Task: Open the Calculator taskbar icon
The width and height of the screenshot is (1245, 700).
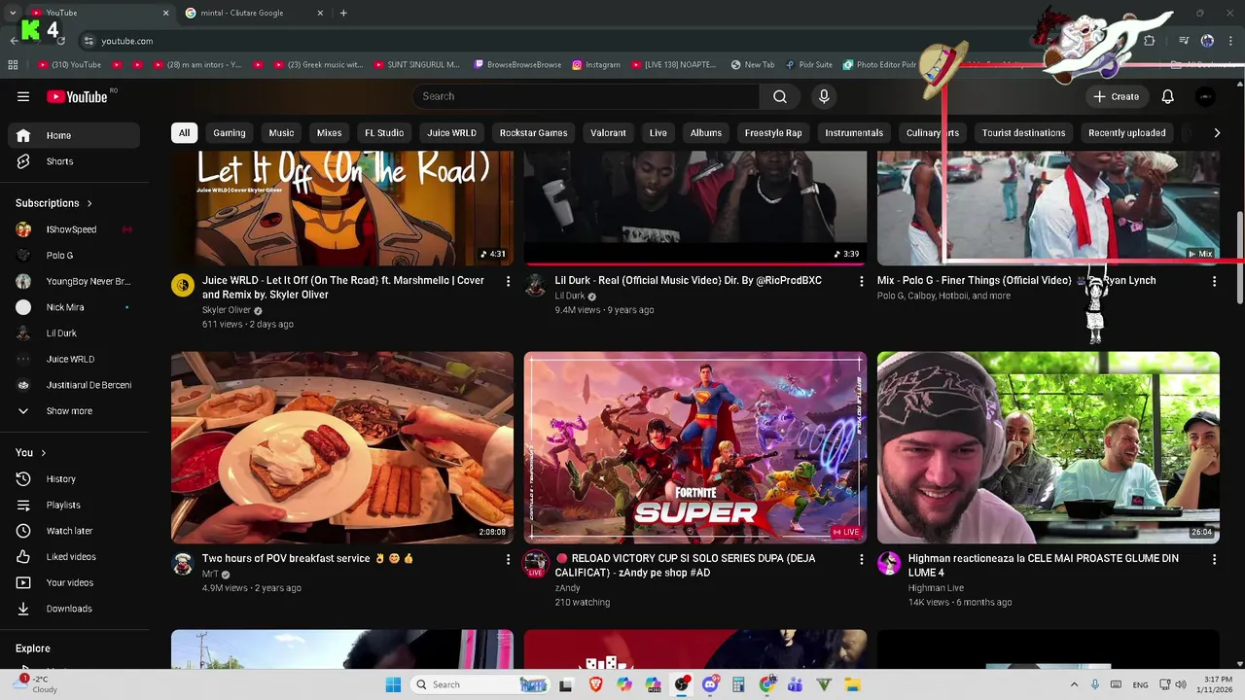Action: click(x=738, y=684)
